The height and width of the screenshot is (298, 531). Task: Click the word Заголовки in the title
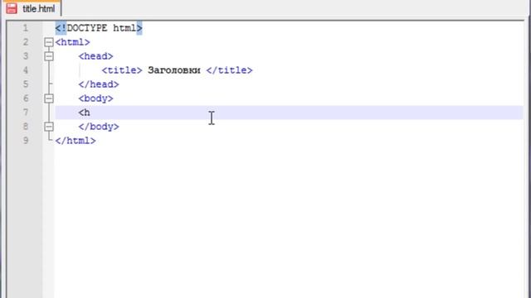174,70
